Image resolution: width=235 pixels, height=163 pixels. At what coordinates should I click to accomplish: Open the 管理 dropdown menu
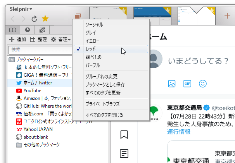(x=61, y=39)
